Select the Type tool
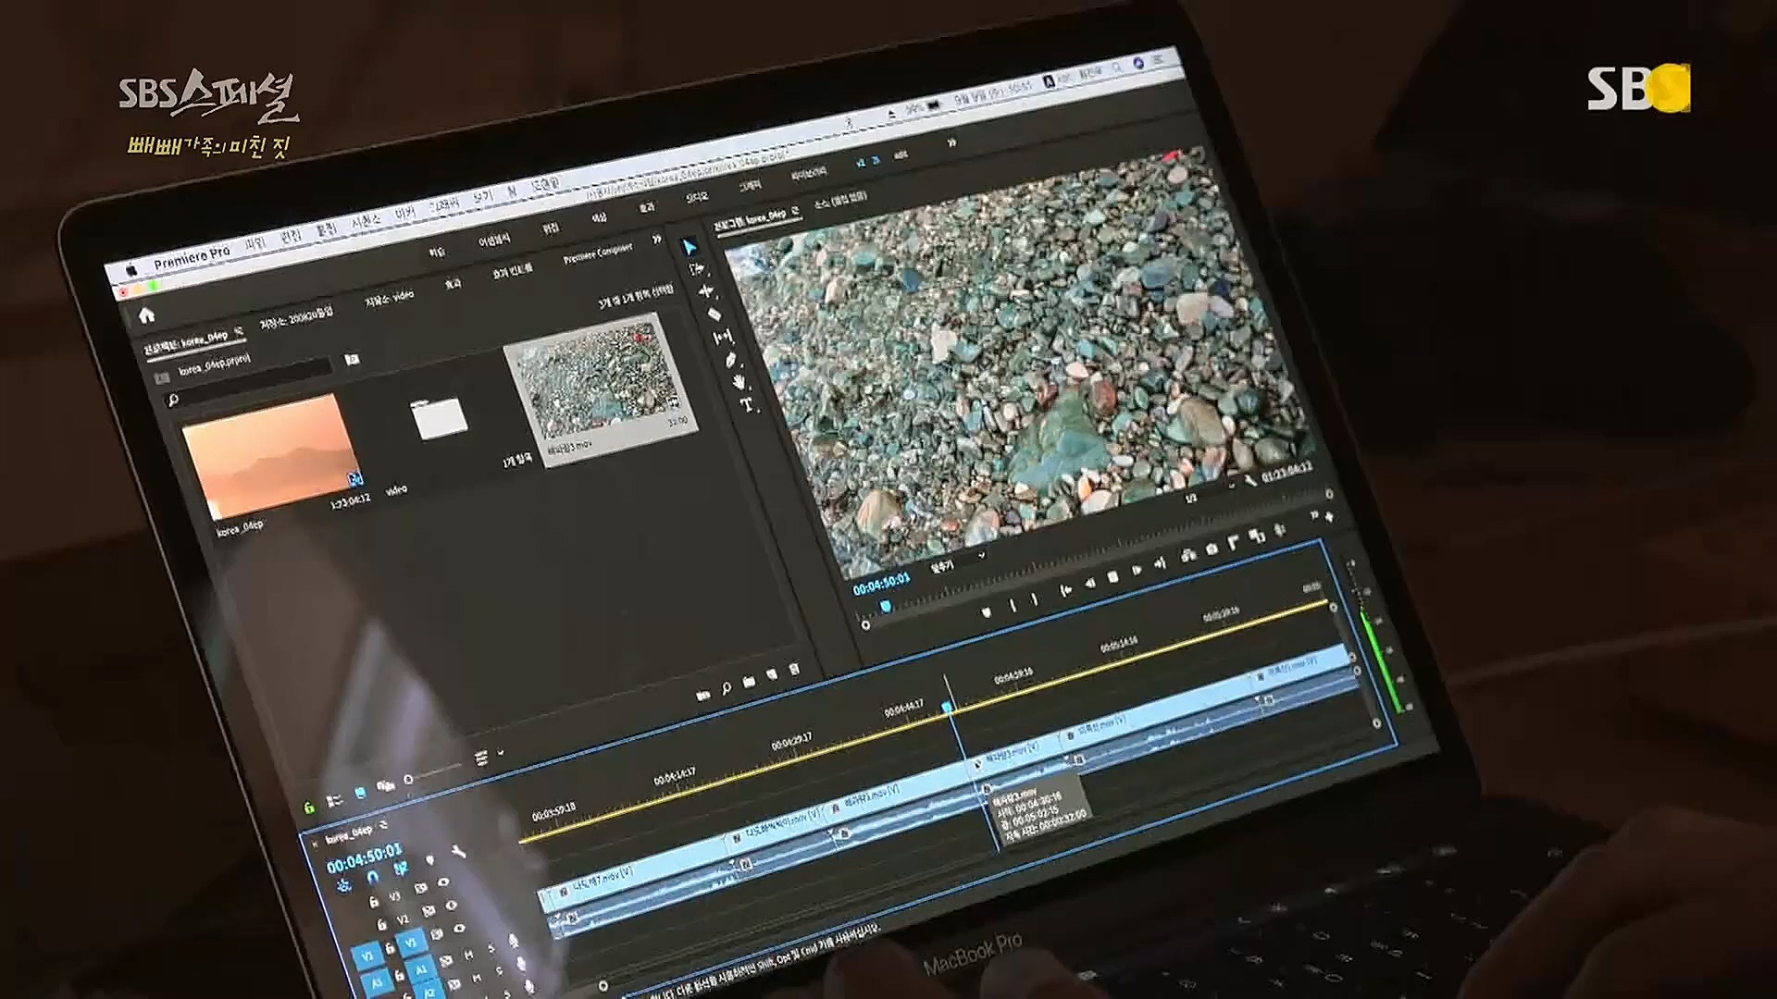The width and height of the screenshot is (1777, 999). tap(746, 405)
